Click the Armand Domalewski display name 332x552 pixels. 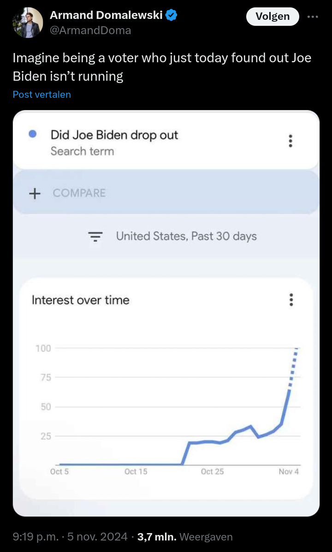[107, 15]
